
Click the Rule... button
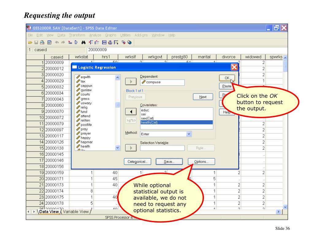[x=201, y=148]
